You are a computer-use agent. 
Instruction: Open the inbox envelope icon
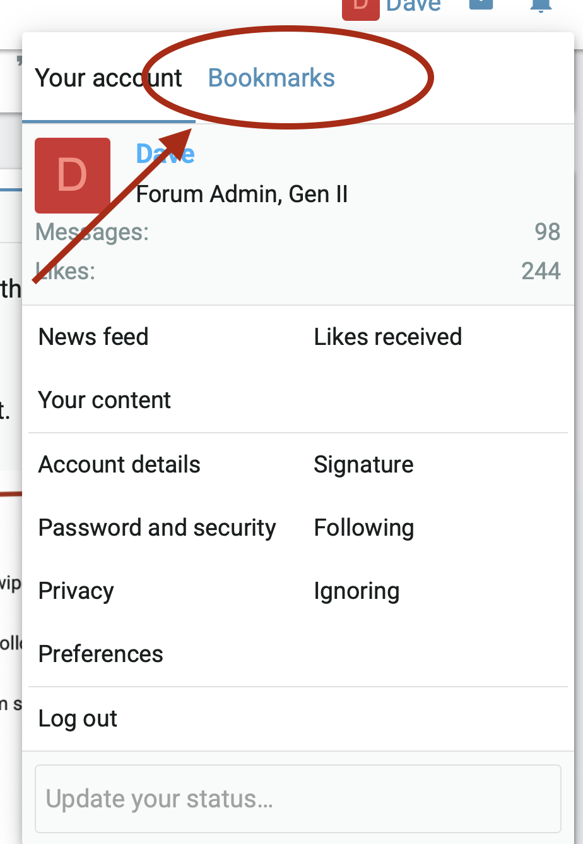point(481,5)
